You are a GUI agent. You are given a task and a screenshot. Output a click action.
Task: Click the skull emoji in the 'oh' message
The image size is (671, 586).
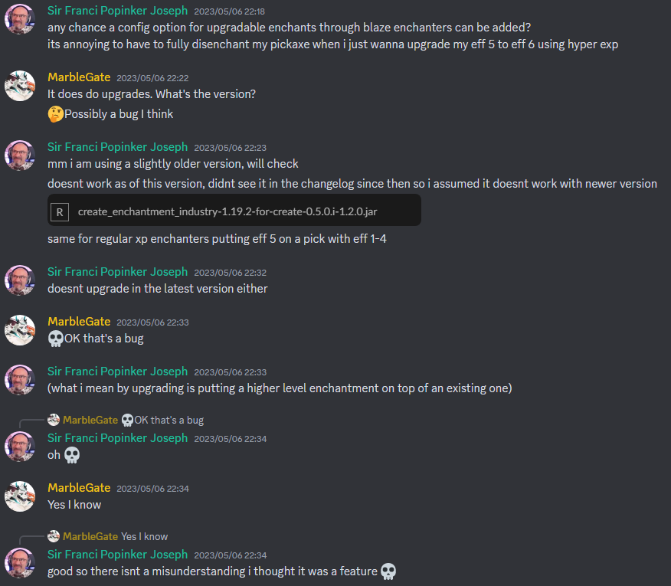pyautogui.click(x=73, y=455)
